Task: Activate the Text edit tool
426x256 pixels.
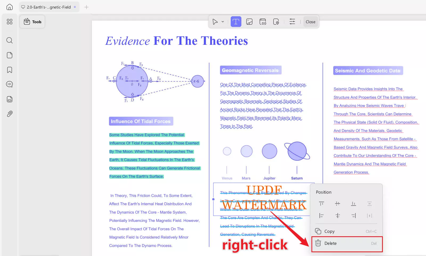Action: click(x=236, y=22)
